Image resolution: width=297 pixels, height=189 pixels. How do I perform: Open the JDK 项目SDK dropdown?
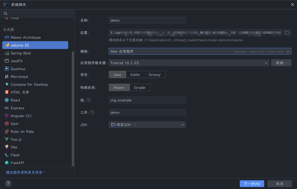point(147,125)
